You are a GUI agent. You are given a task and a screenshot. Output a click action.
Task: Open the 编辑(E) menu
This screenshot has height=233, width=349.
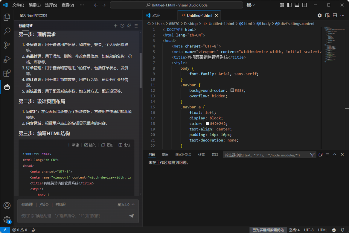35,5
